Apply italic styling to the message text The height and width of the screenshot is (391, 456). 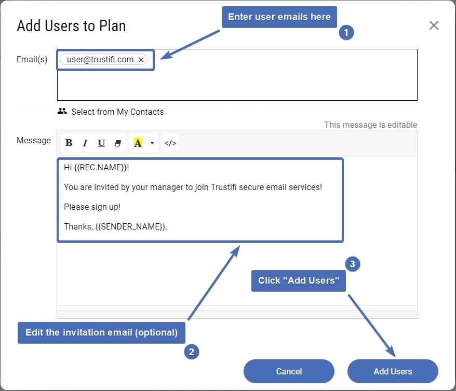pyautogui.click(x=85, y=143)
